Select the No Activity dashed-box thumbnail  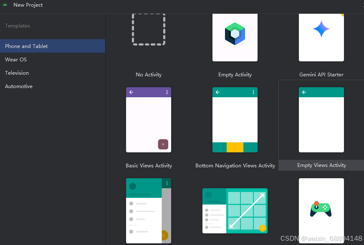point(149,30)
